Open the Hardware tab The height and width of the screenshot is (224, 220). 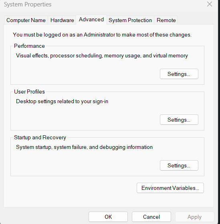62,20
